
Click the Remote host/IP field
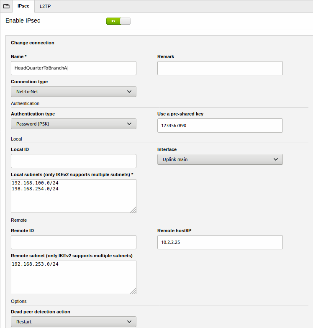(220, 242)
